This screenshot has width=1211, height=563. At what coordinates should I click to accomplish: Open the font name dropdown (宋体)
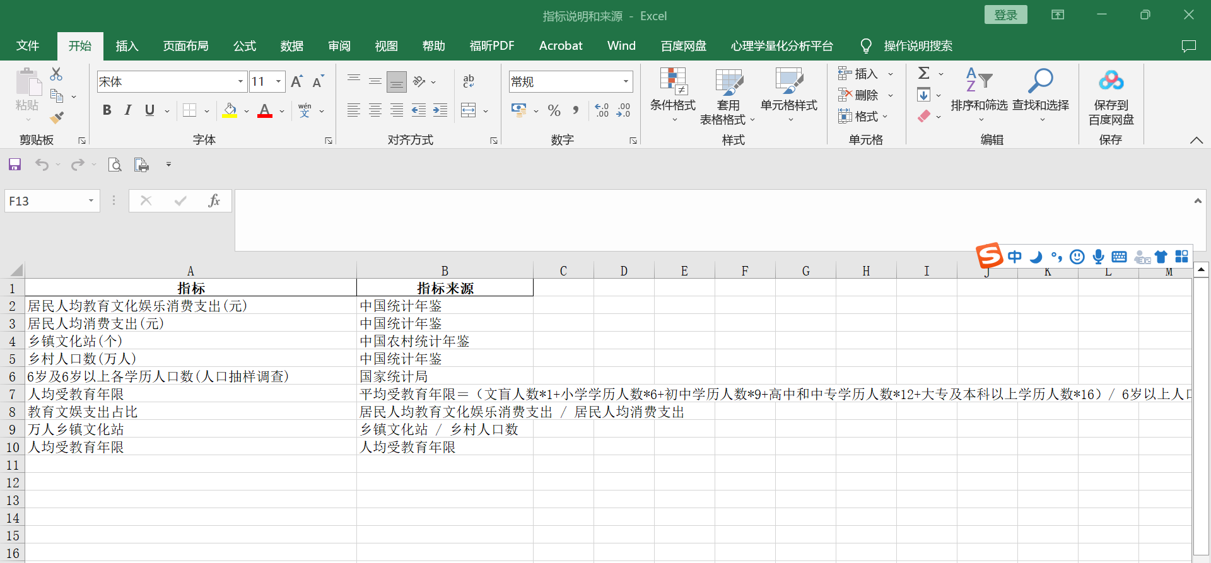tap(240, 81)
